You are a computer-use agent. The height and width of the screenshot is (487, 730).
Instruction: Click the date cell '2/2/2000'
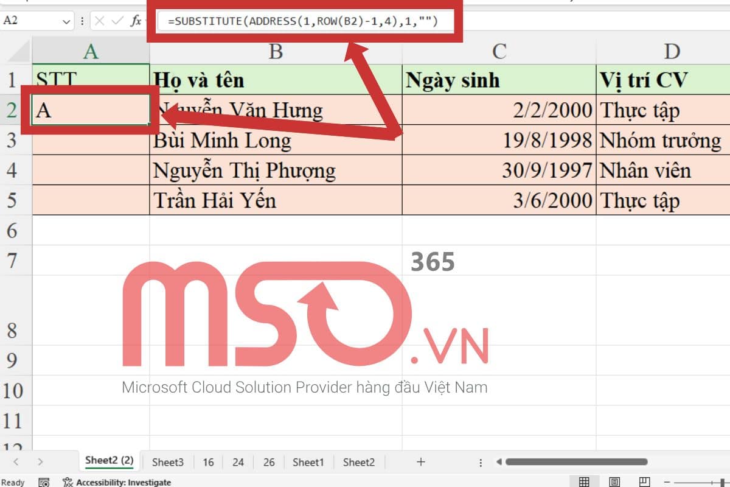499,110
